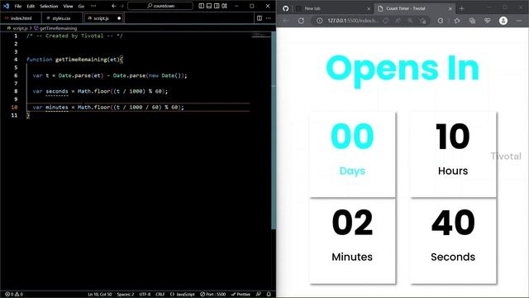Click the seconds variable on line 8

[x=57, y=91]
